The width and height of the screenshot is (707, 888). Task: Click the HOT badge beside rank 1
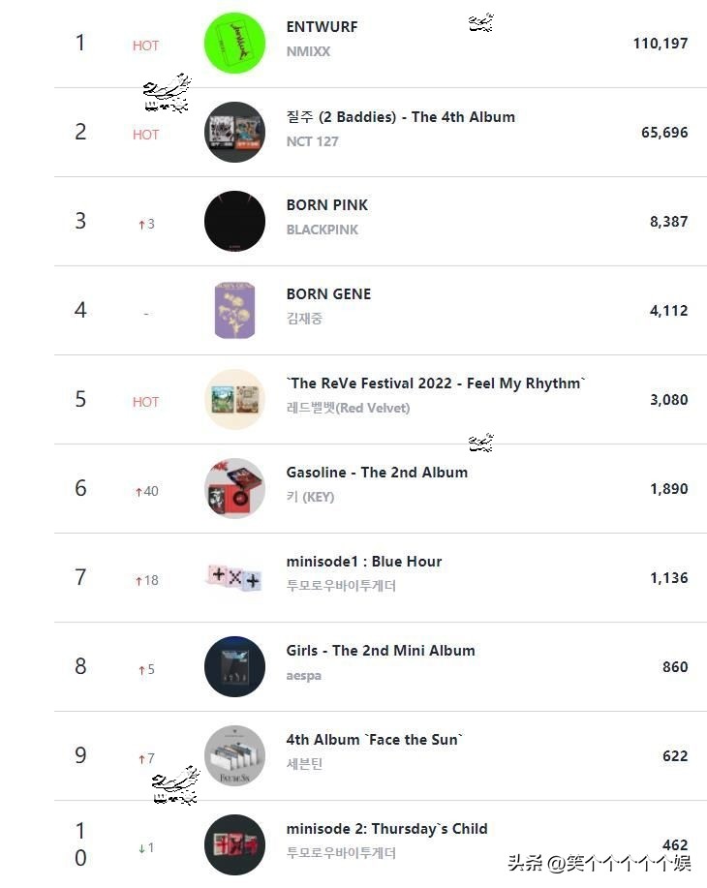point(145,46)
